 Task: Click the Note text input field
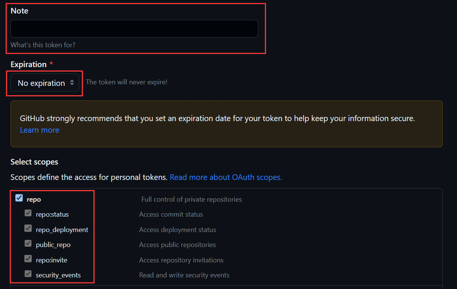click(x=134, y=28)
